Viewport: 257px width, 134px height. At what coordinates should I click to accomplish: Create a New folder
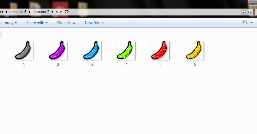[94, 23]
